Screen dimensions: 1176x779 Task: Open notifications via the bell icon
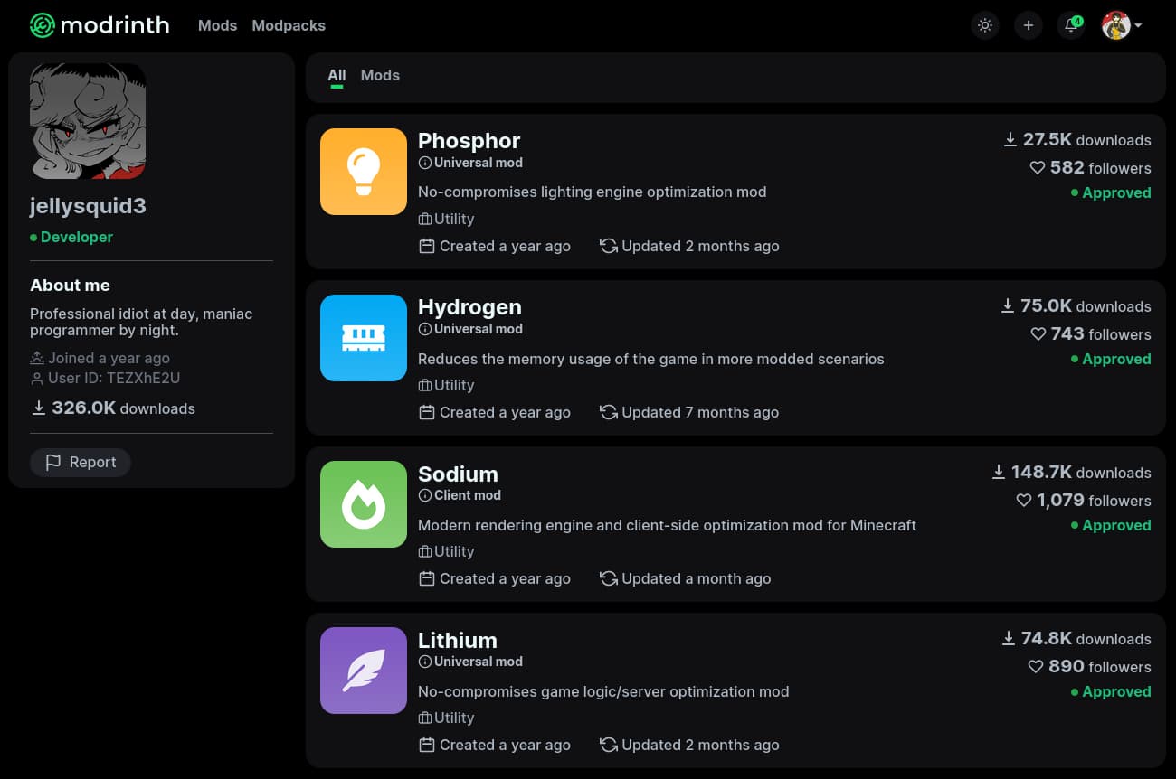pos(1071,25)
